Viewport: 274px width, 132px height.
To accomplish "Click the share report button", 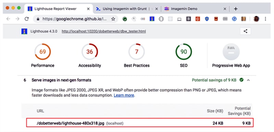I will click(245, 31).
